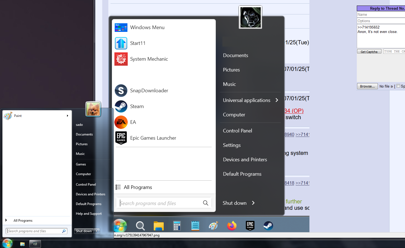
Task: Open the chevron beside the large menu's Shut down
Action: [253, 203]
